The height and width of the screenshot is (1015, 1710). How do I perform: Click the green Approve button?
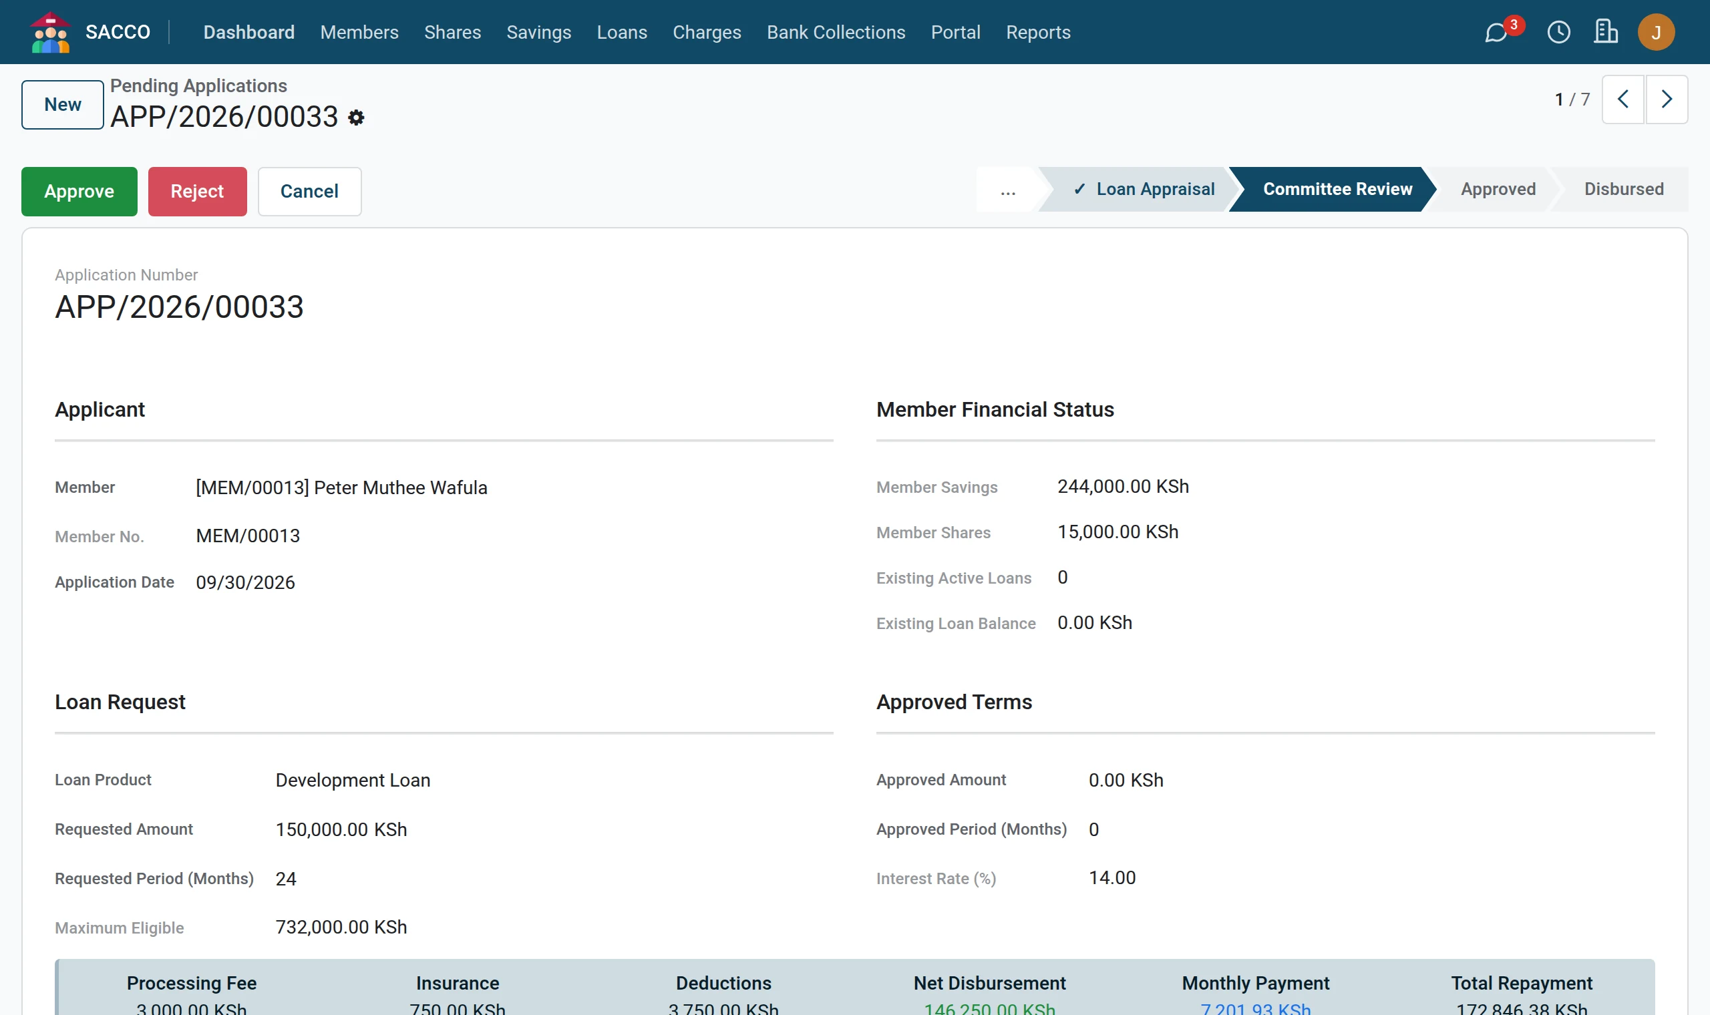point(79,192)
